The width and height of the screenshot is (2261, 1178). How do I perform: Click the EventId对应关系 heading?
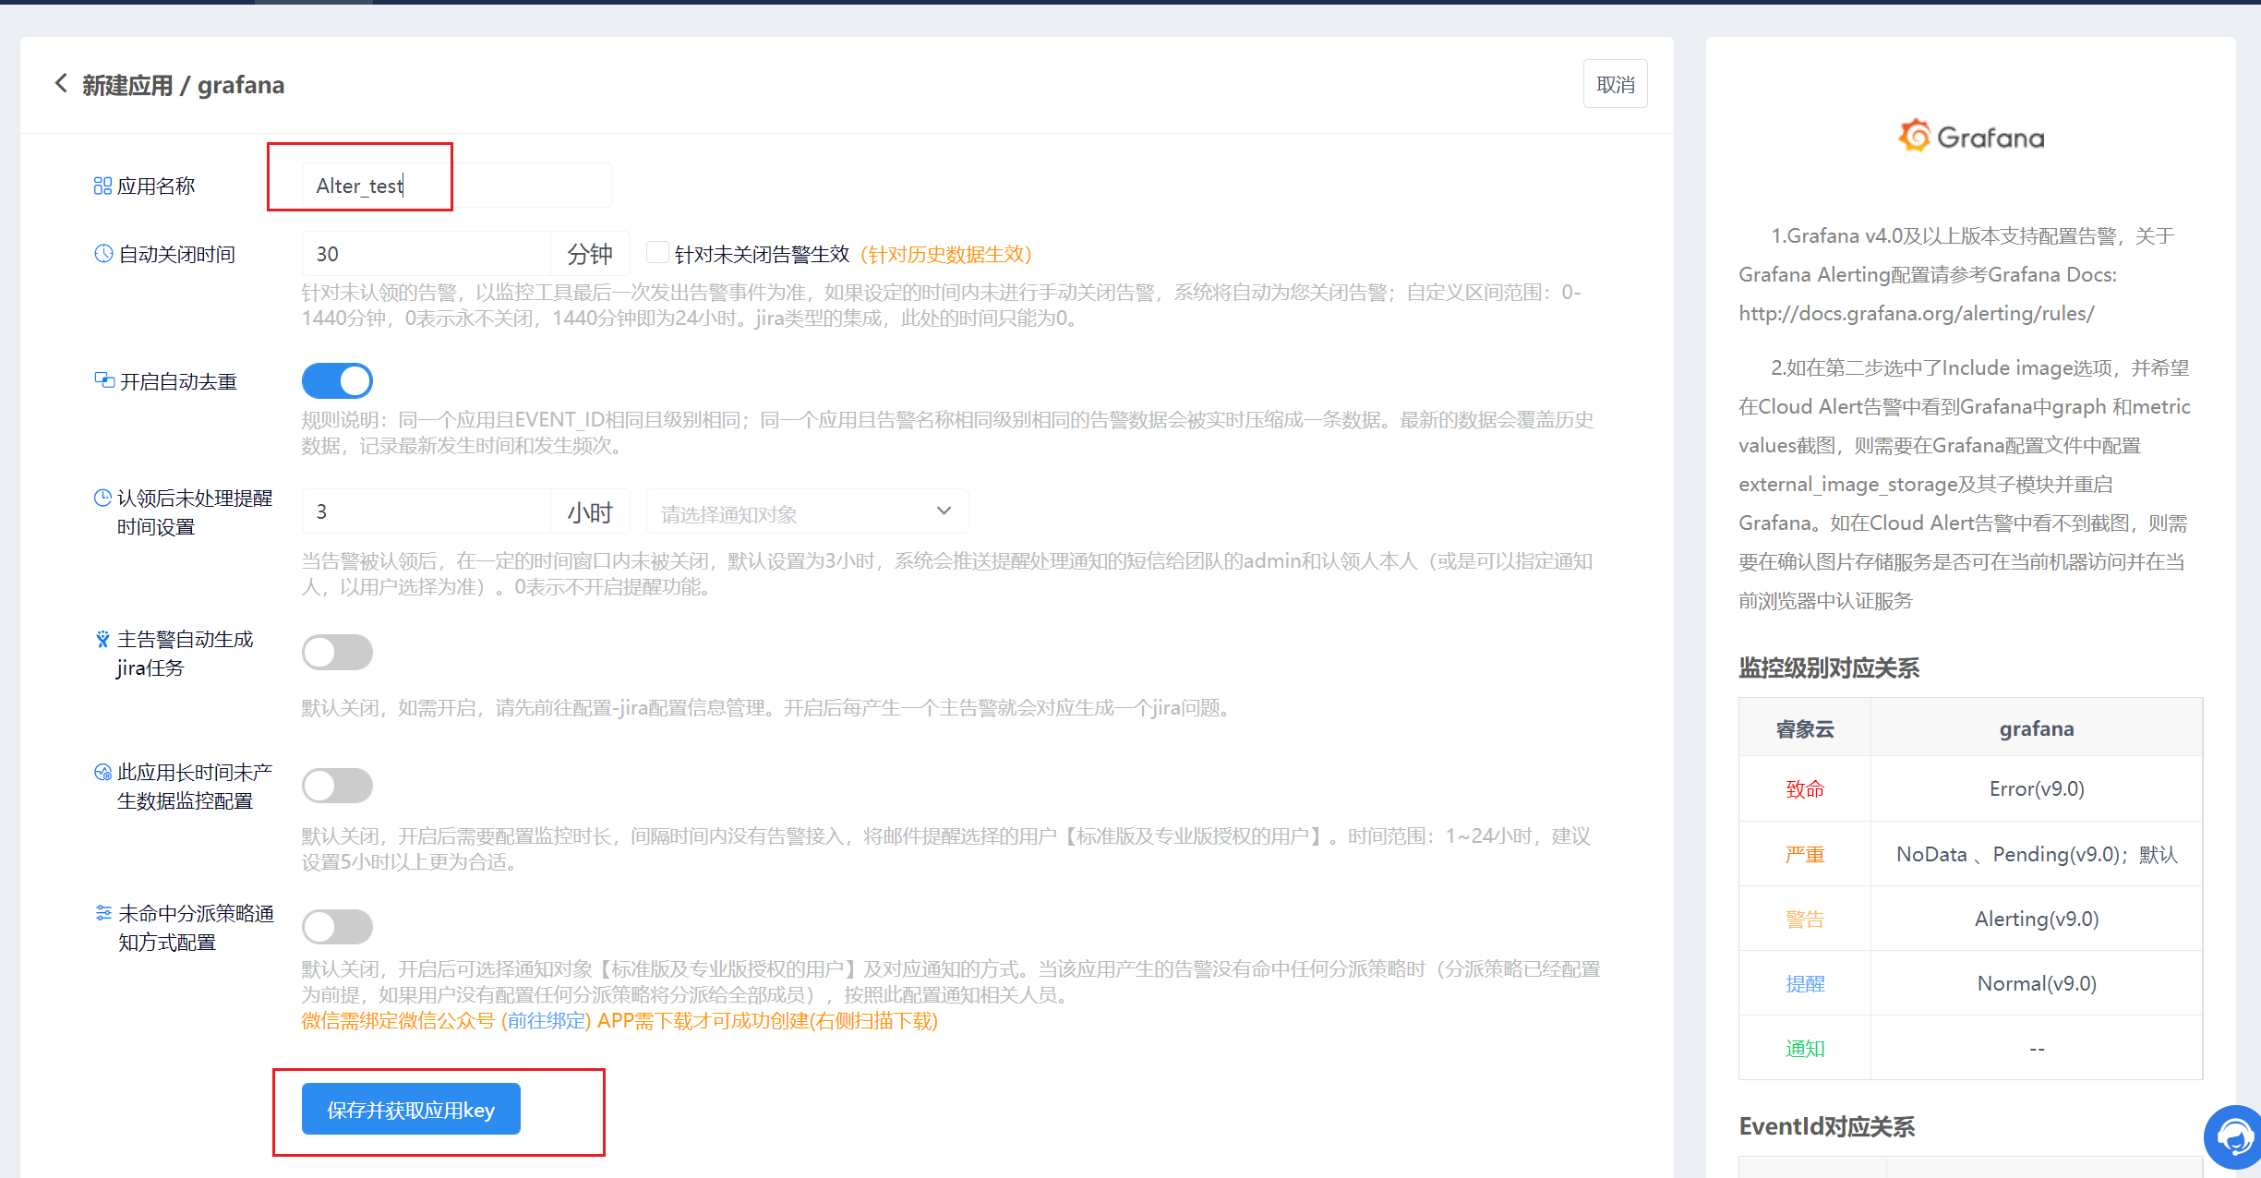pos(1827,1126)
